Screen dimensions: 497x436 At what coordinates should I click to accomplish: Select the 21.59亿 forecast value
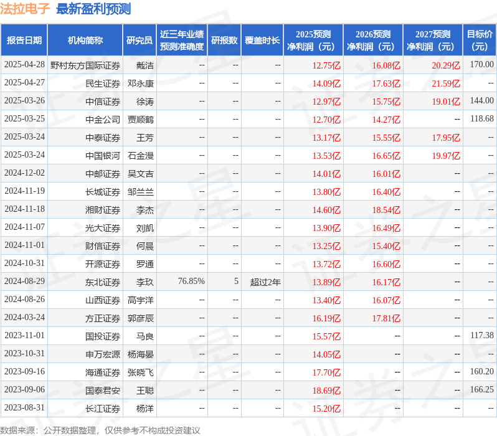[446, 83]
